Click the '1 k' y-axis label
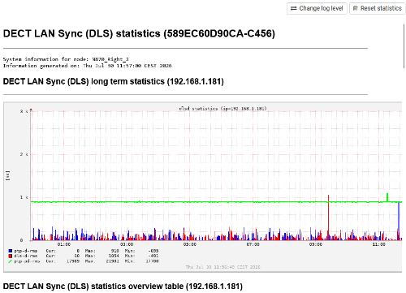 24,197
